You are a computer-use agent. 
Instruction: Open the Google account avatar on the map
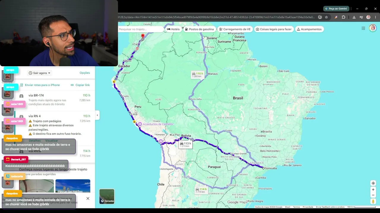(x=373, y=28)
